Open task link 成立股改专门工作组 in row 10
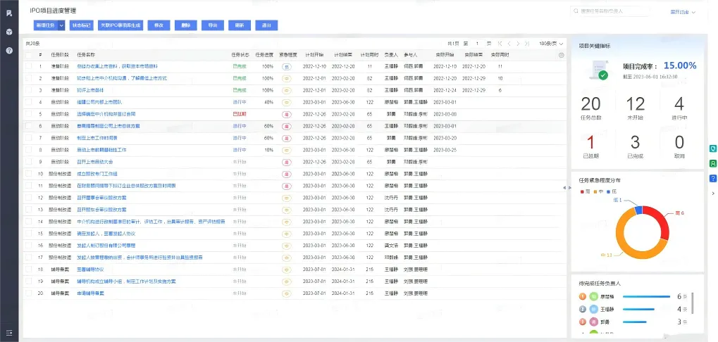Screen dimensions: 718x342 [97, 173]
